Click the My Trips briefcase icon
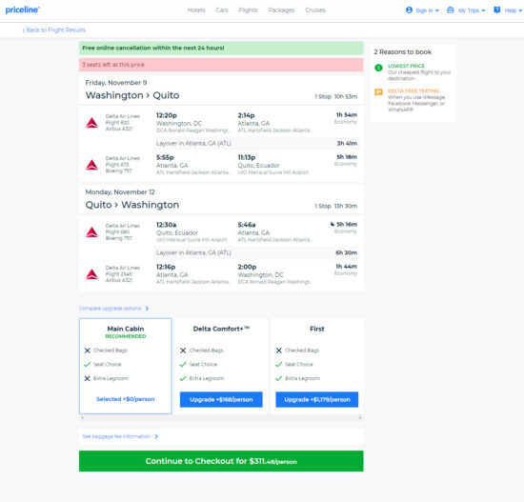This screenshot has width=524, height=502. tap(450, 10)
